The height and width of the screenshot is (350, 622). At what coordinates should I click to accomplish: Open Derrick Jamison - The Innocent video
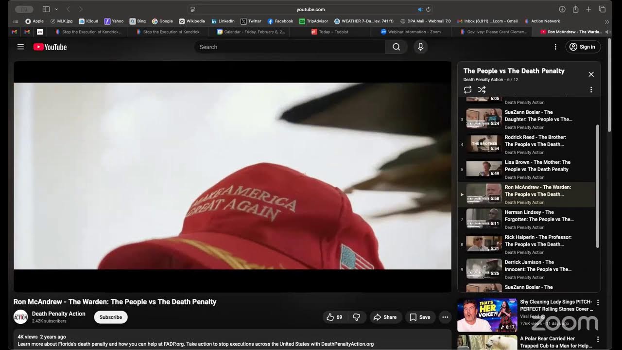click(526, 269)
